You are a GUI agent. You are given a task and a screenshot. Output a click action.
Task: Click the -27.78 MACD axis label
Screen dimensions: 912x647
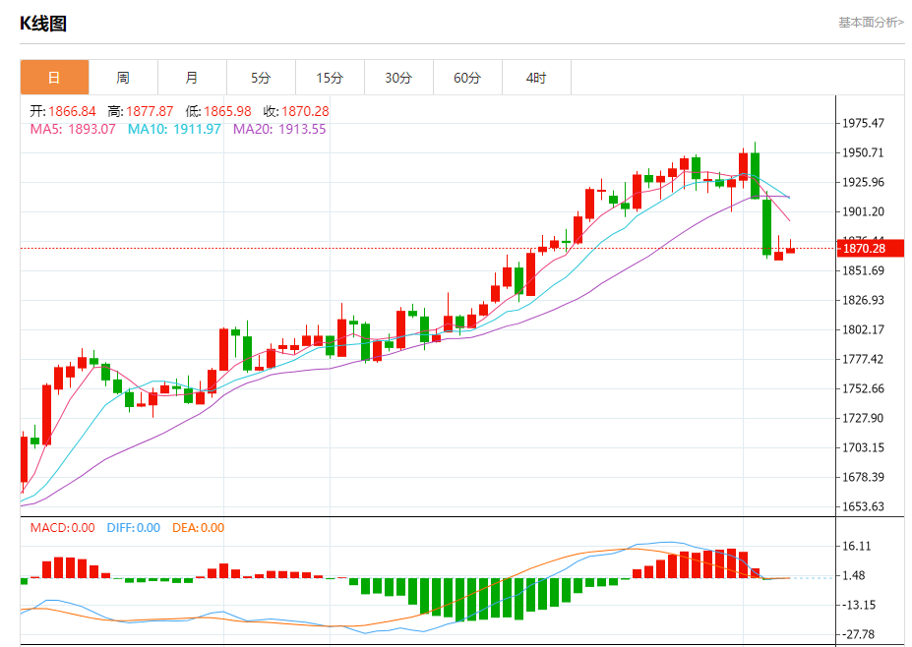(857, 634)
